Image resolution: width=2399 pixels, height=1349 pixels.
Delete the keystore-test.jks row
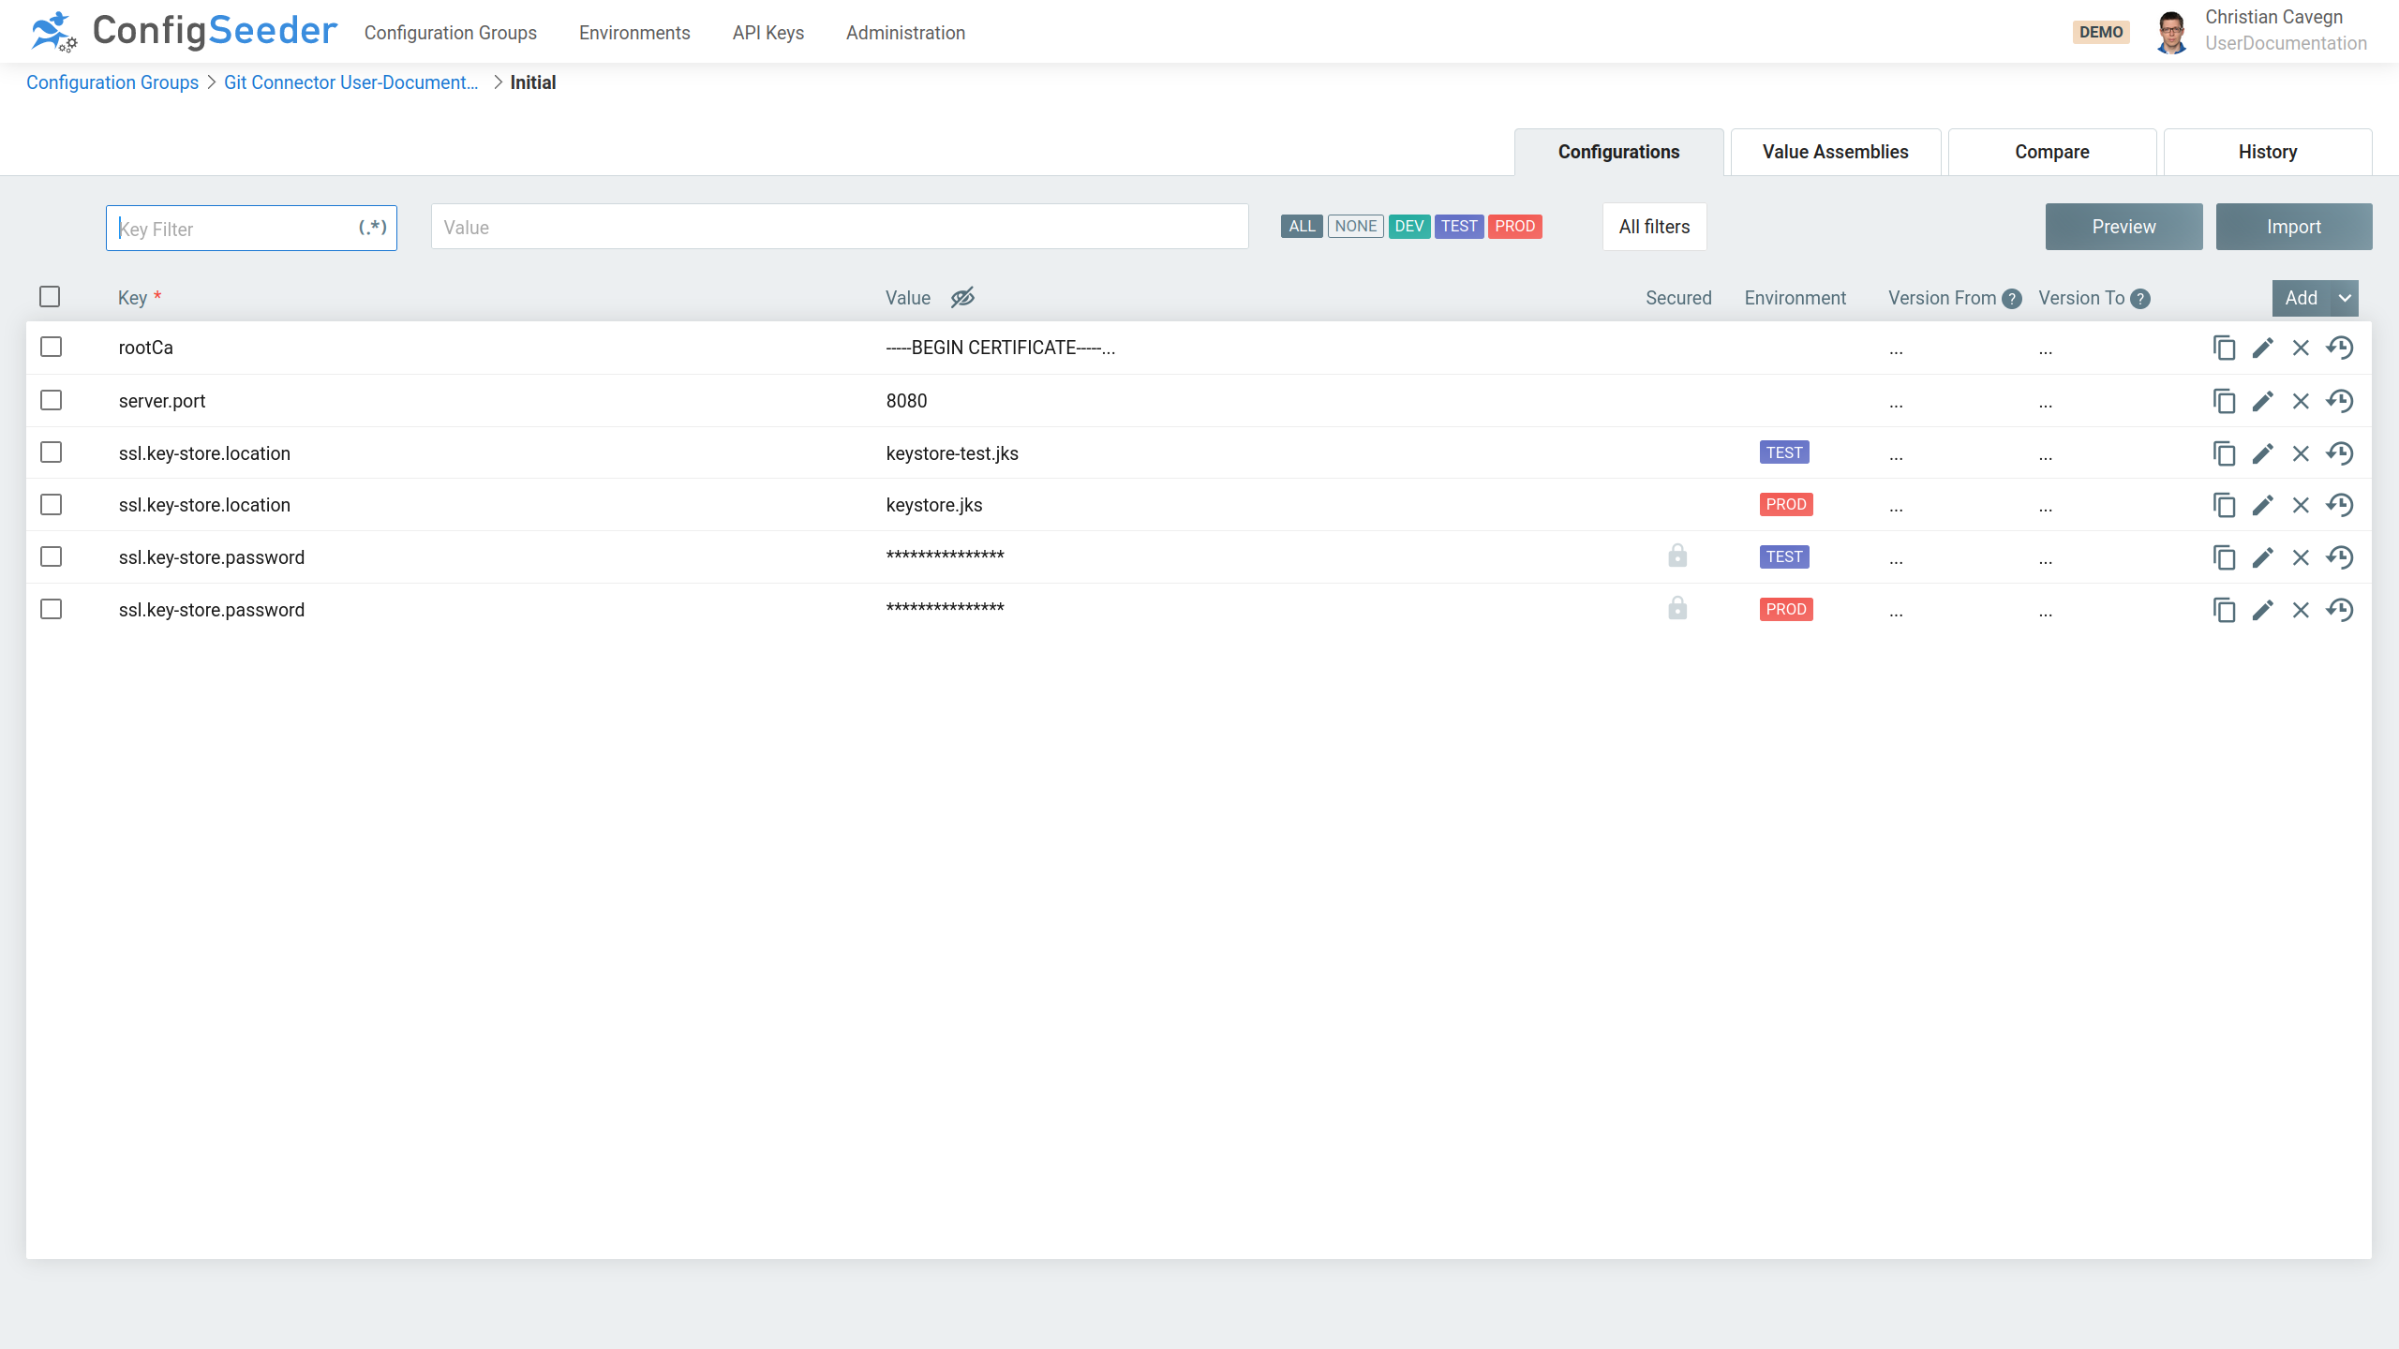pyautogui.click(x=2301, y=453)
